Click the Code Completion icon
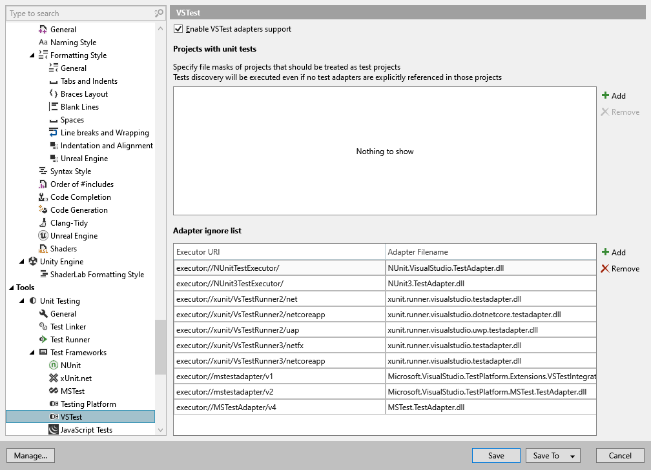 click(43, 197)
